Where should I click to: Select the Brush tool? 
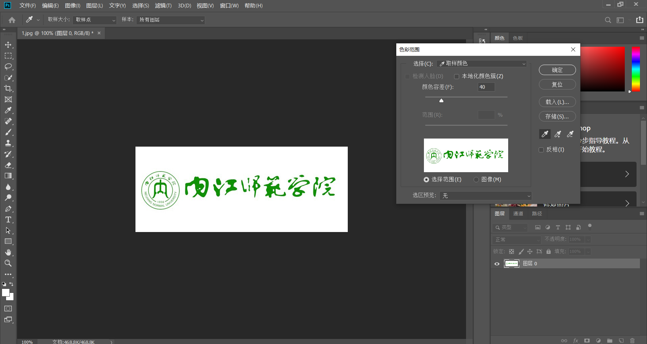8,132
